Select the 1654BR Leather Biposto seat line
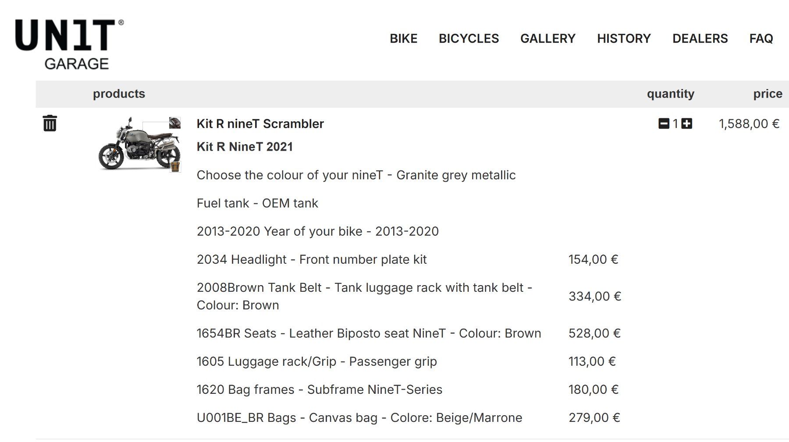This screenshot has width=789, height=442. [369, 333]
